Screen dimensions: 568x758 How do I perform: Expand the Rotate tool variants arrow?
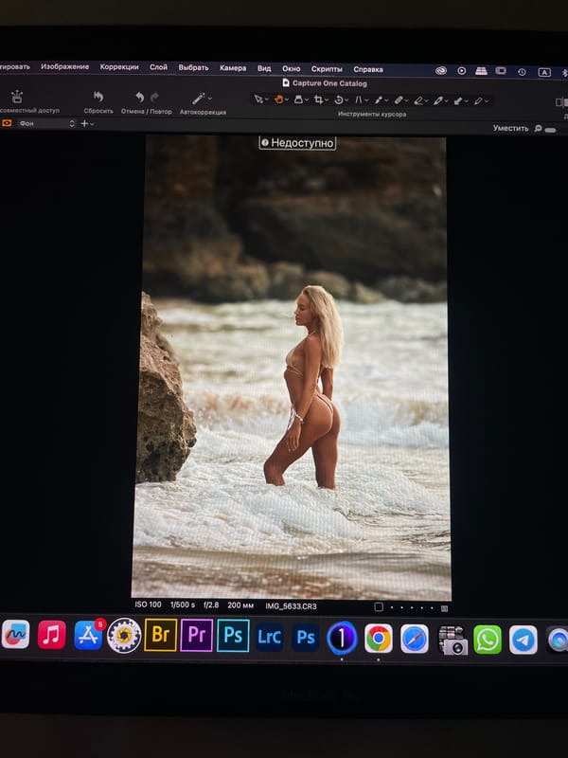tap(346, 100)
